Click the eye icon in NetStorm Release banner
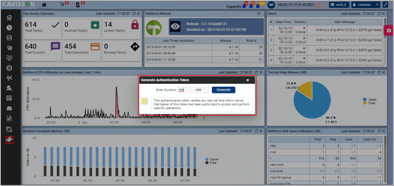 175,26
